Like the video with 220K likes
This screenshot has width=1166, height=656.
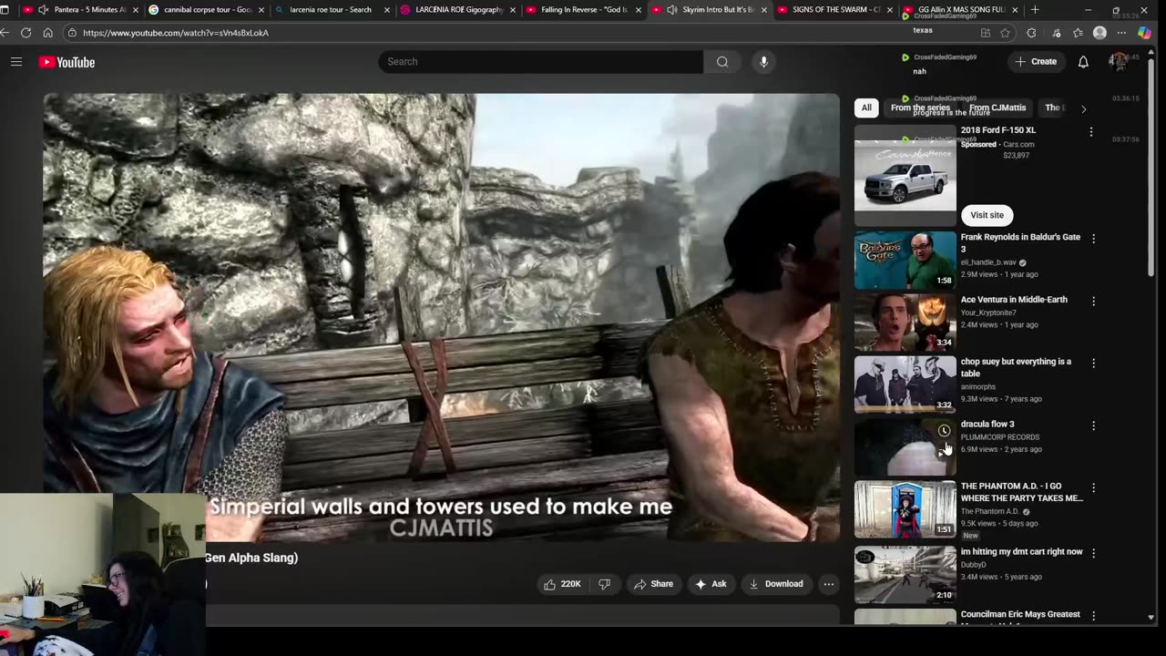562,584
